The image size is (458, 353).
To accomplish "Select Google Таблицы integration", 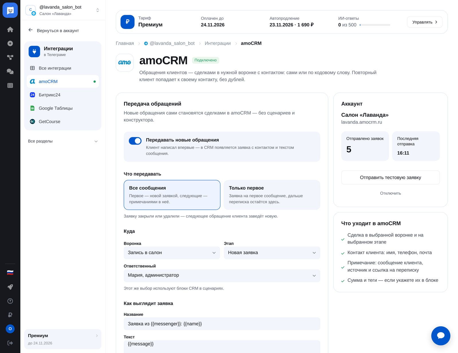I will tap(63, 108).
